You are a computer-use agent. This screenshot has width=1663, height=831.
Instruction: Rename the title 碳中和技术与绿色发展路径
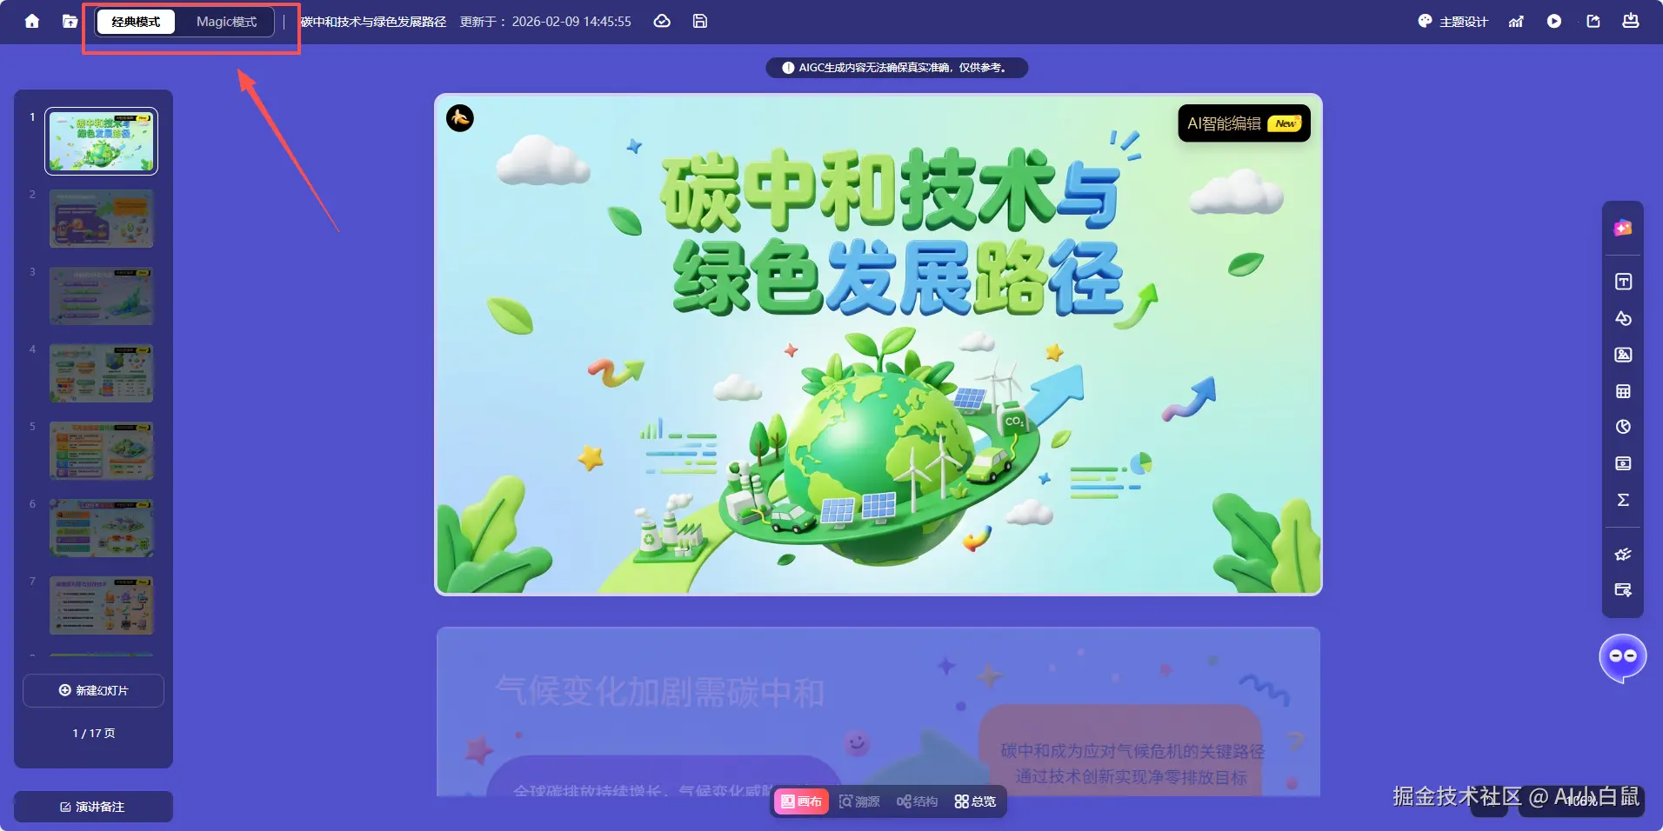[x=373, y=22]
